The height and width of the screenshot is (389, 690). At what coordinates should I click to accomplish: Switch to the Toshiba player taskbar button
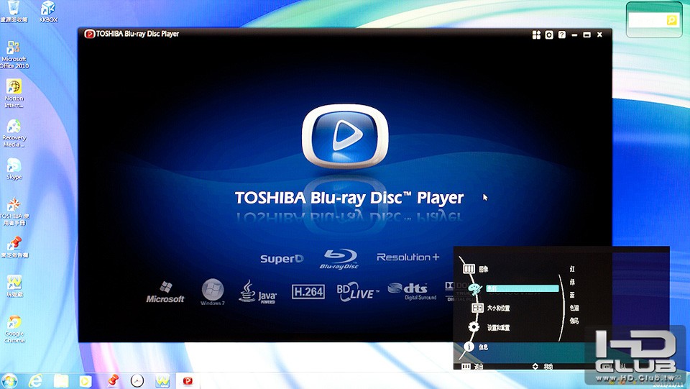tap(188, 380)
